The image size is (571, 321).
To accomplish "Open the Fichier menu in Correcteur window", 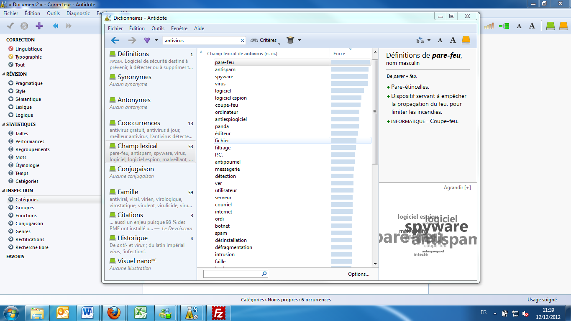I will pyautogui.click(x=11, y=13).
